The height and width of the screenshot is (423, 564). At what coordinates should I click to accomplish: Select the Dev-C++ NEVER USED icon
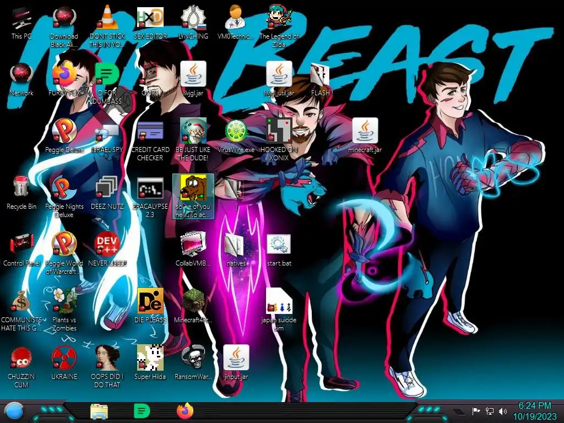point(107,250)
